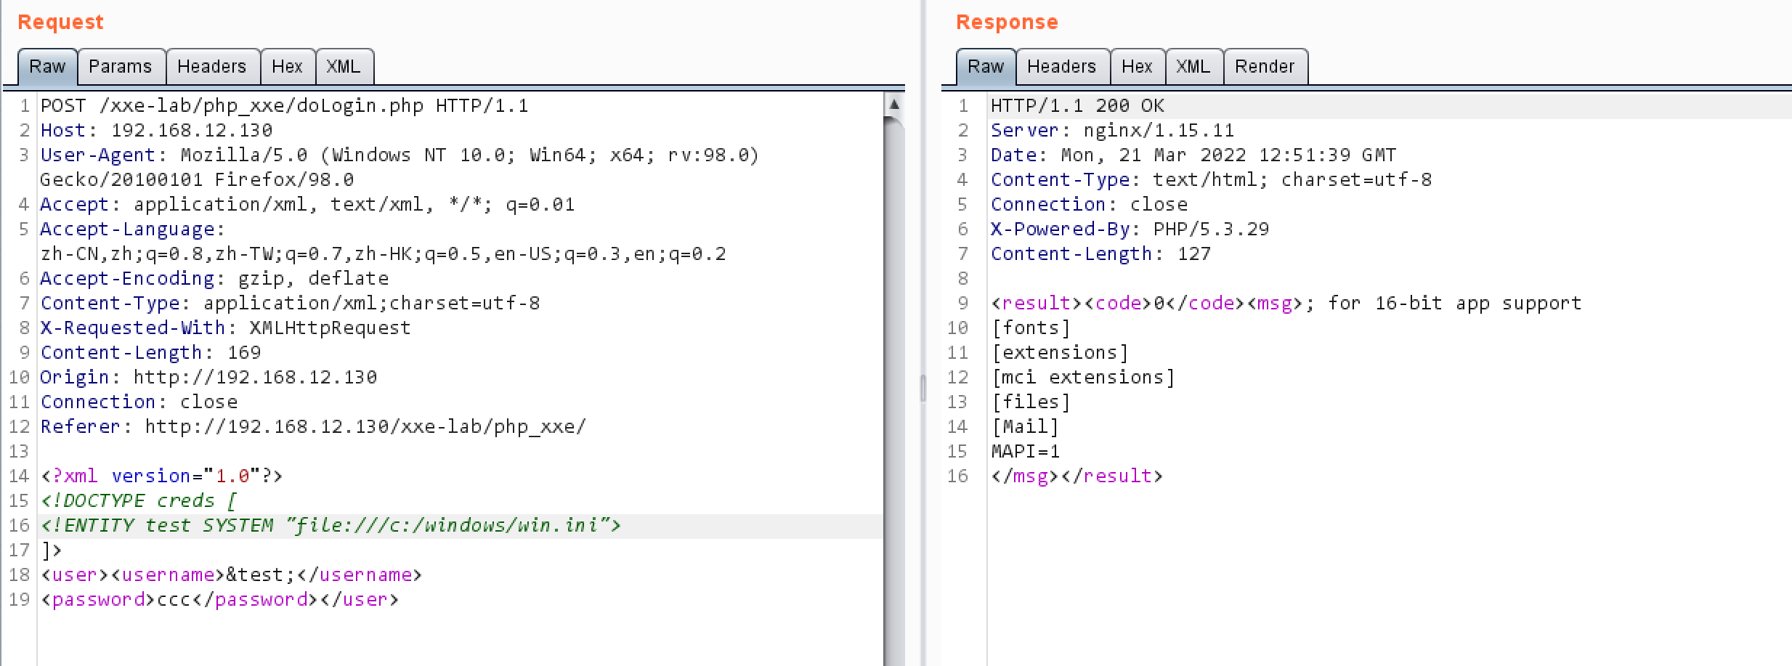
Task: Open the Render tab in Response panel
Action: [1265, 67]
